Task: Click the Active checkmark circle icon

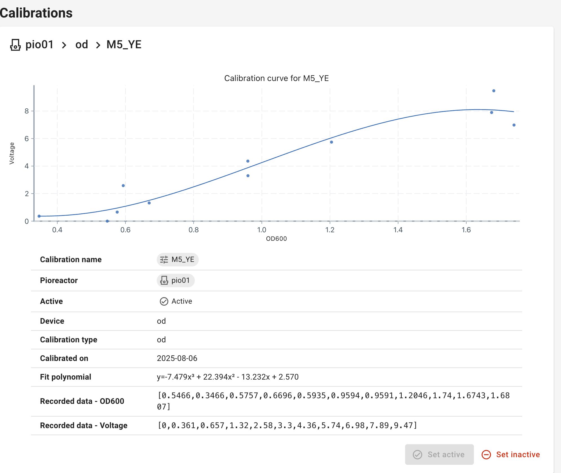Action: [164, 301]
